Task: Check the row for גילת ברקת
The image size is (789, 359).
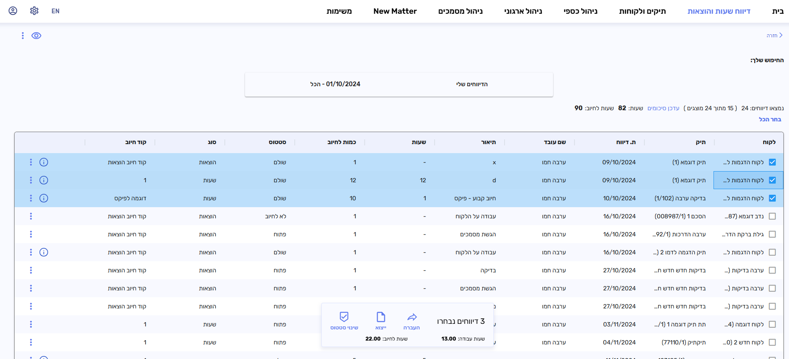Action: (x=772, y=234)
